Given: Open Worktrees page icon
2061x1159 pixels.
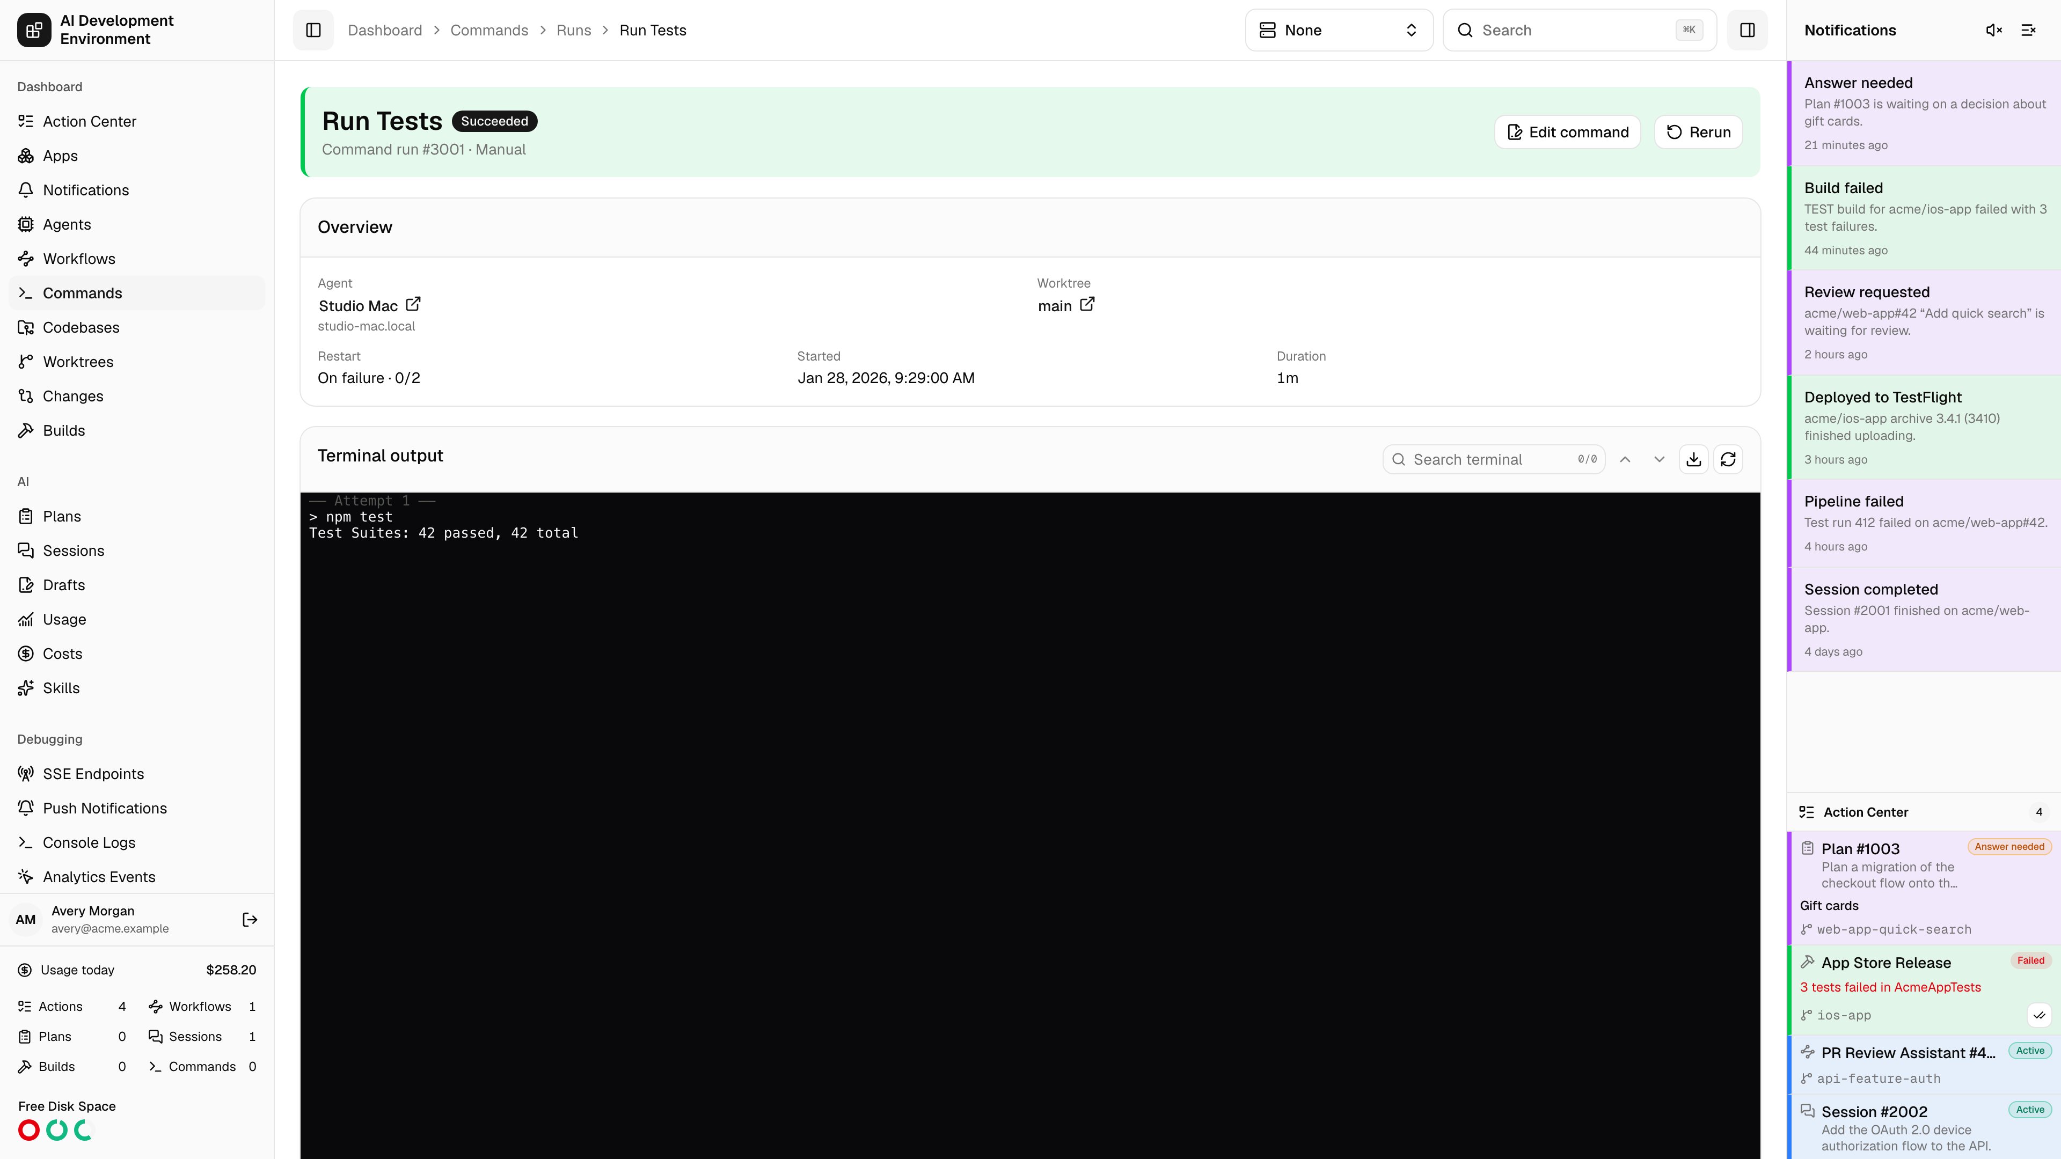Looking at the screenshot, I should point(26,362).
